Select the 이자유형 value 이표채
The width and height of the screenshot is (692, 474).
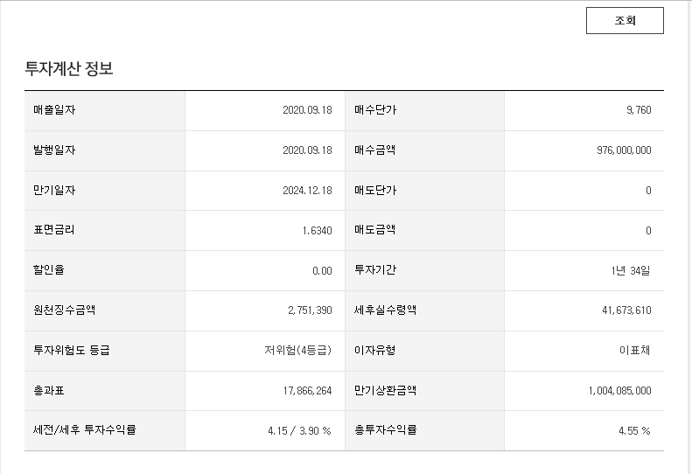(634, 351)
